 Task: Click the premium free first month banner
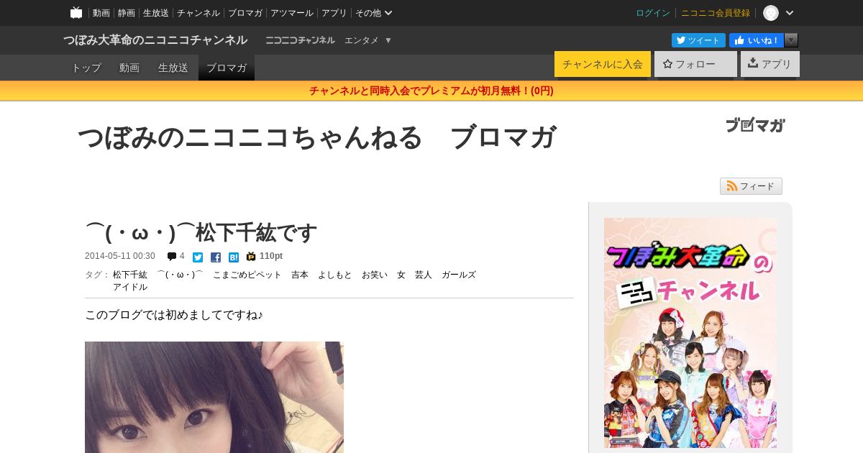click(x=431, y=91)
